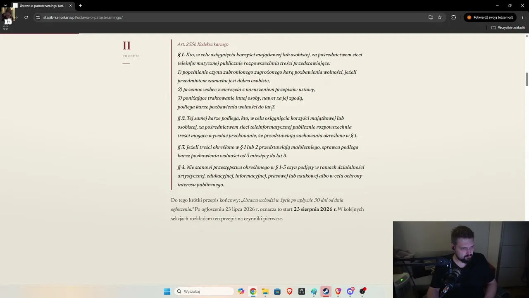Launch the Brave browser taskbar icon
This screenshot has height=298, width=529.
[289, 291]
